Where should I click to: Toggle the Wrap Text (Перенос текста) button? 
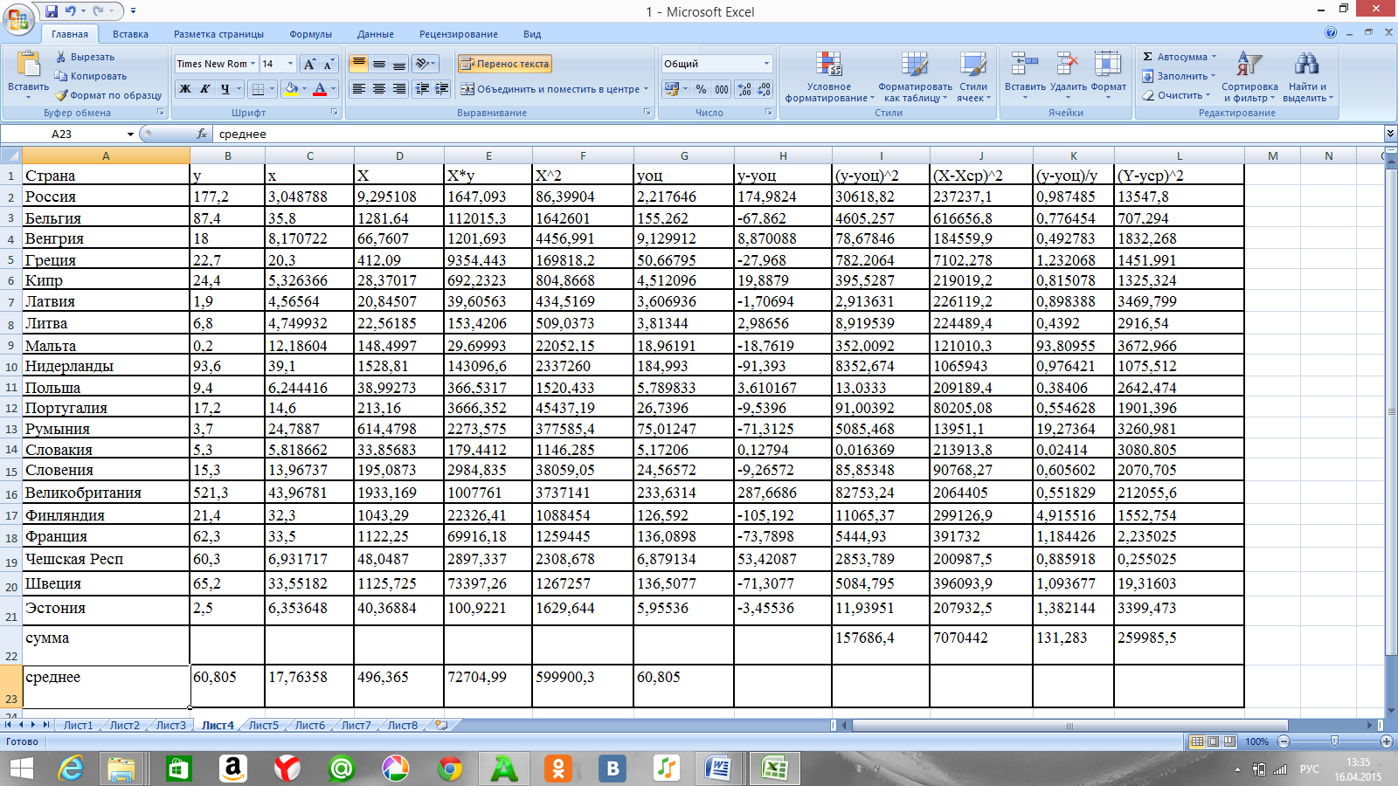pyautogui.click(x=505, y=64)
